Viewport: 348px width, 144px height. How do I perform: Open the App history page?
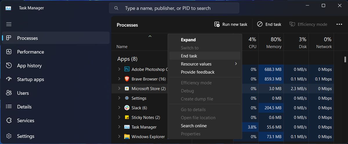[x=56, y=66]
